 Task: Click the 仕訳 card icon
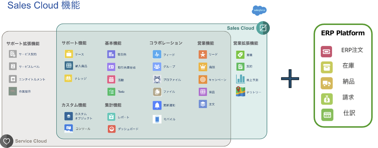coord(327,115)
